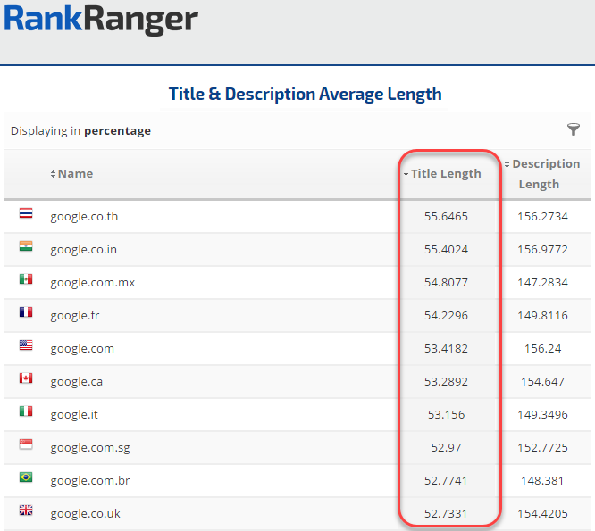Screen dimensions: 595x531
Task: Select the google.it row name
Action: tap(74, 414)
